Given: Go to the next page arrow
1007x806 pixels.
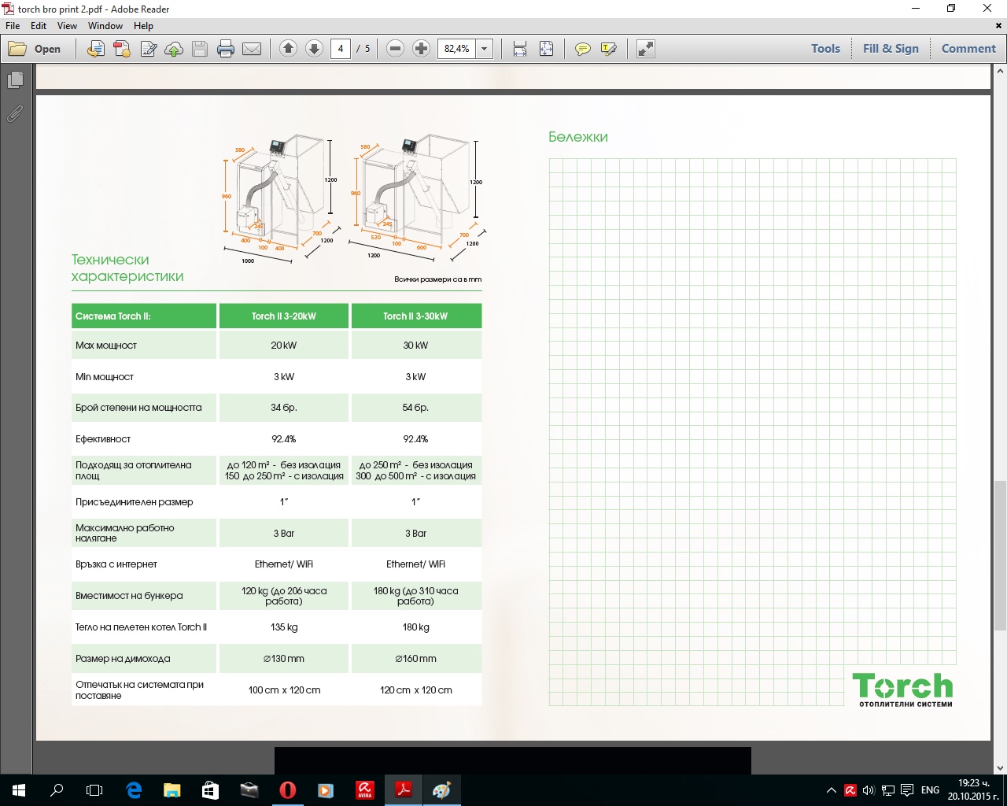Looking at the screenshot, I should pos(314,49).
